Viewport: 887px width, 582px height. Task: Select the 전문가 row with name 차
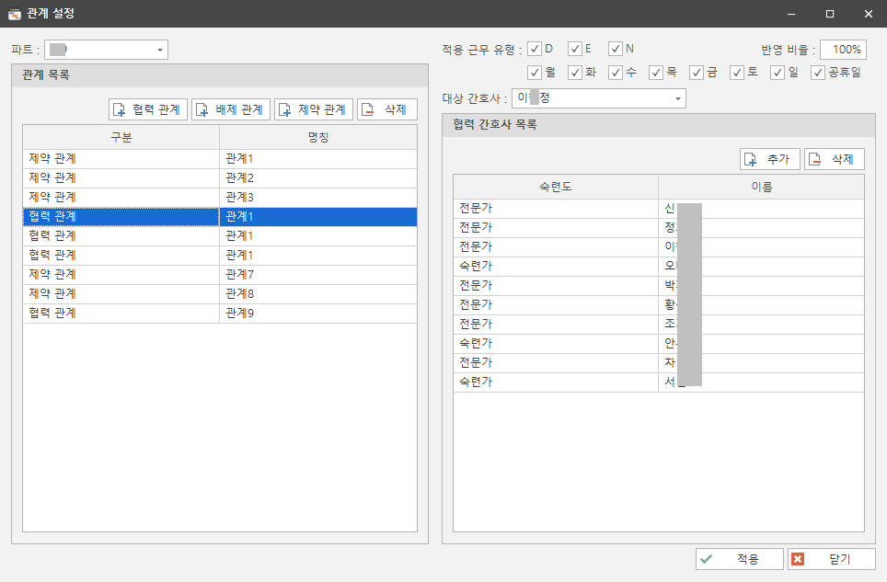[x=659, y=363]
